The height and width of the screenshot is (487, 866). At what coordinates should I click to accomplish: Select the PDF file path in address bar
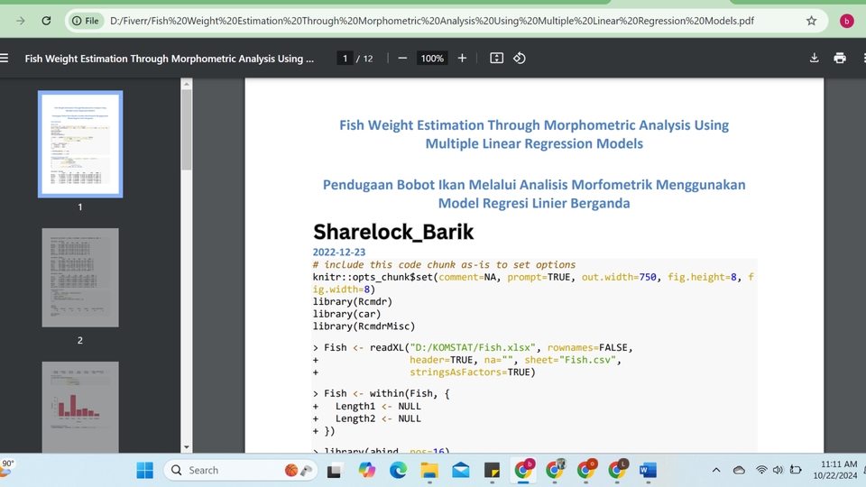[432, 21]
